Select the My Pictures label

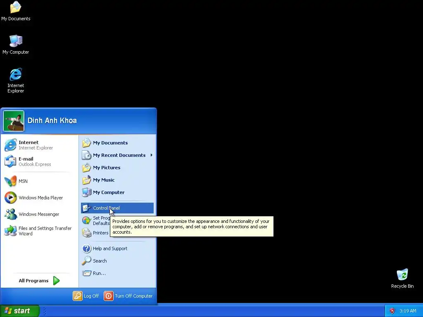pos(107,168)
